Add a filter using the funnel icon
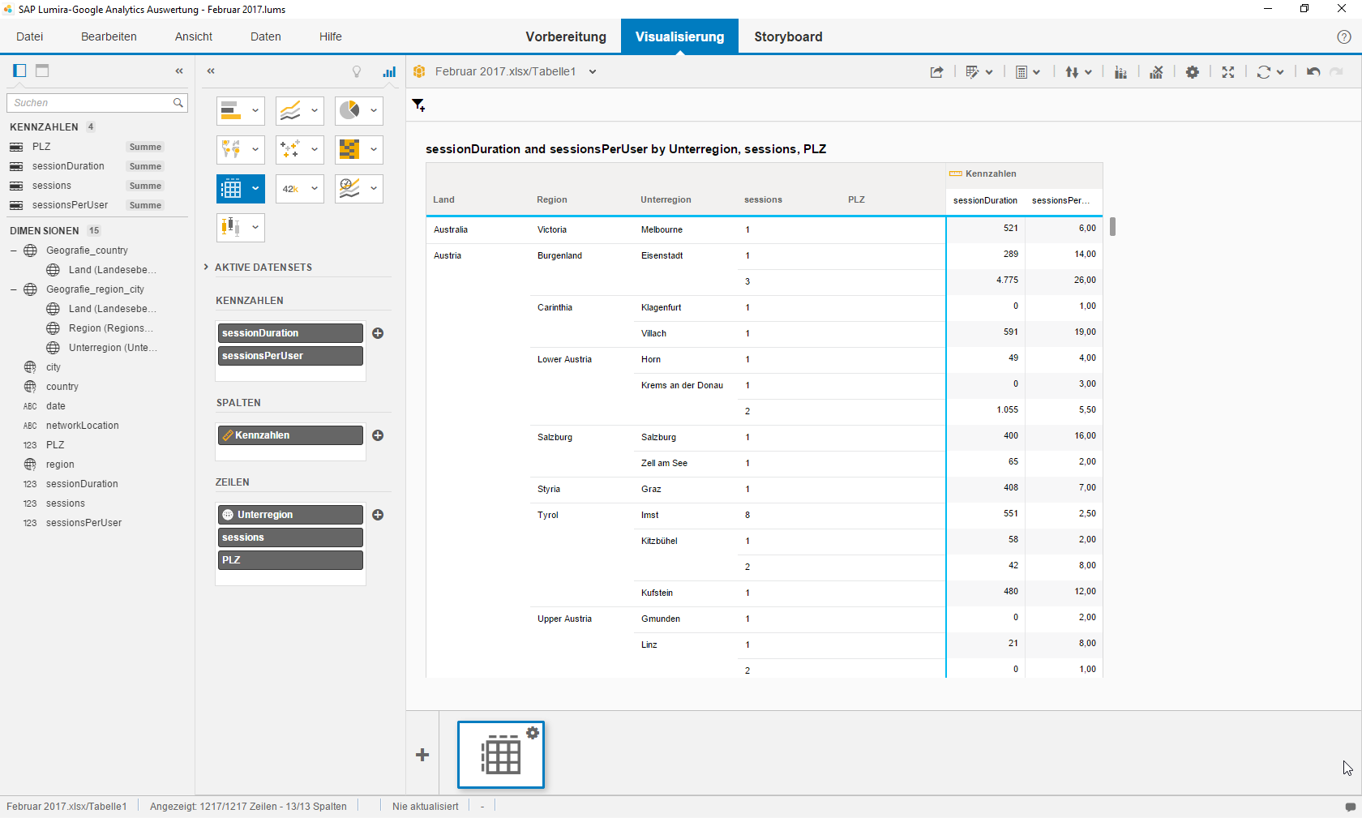This screenshot has height=818, width=1362. (x=418, y=105)
